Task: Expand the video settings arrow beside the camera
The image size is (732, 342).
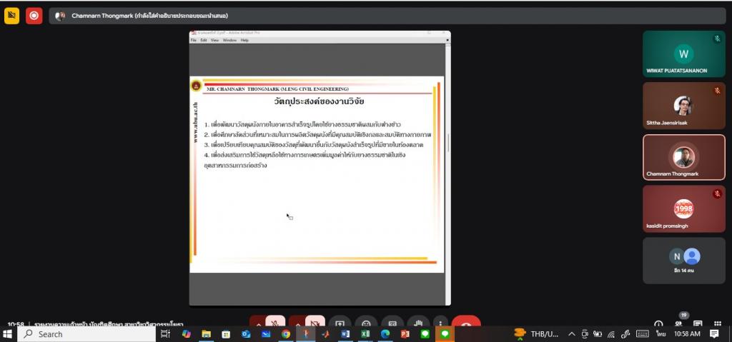Action: [297, 323]
